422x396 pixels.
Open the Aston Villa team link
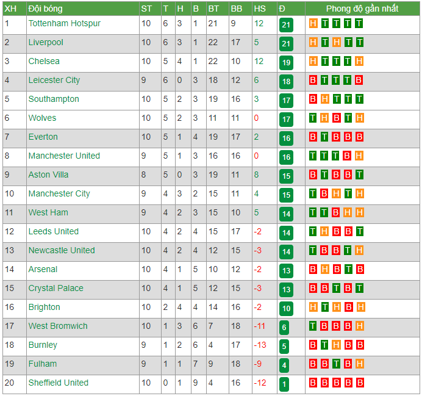(48, 175)
